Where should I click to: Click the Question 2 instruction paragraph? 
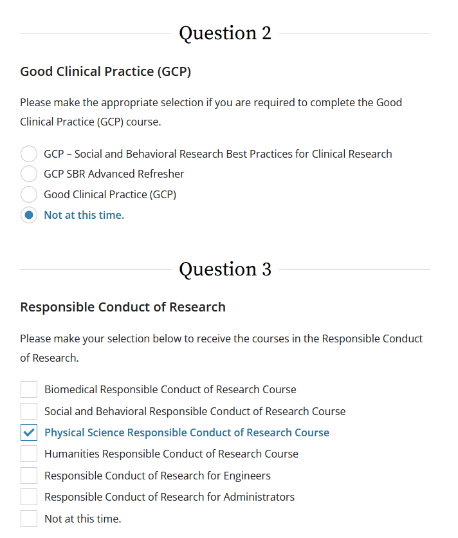click(211, 111)
